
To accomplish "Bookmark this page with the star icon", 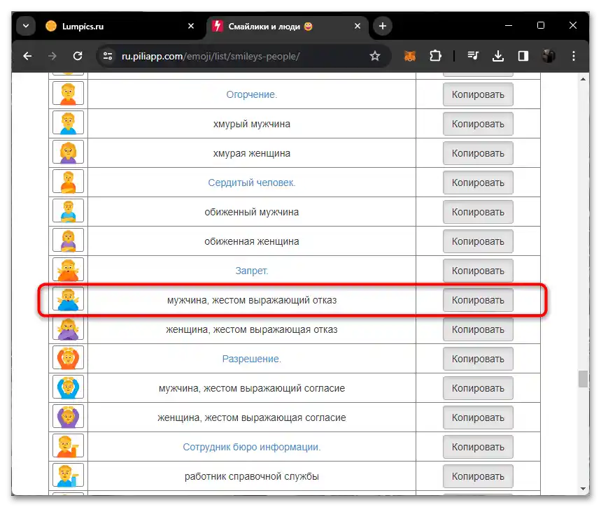I will click(x=374, y=57).
